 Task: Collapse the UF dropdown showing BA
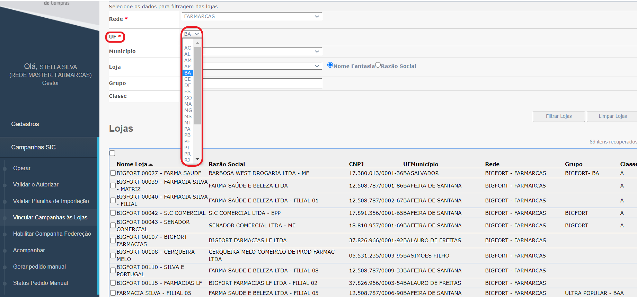(192, 34)
